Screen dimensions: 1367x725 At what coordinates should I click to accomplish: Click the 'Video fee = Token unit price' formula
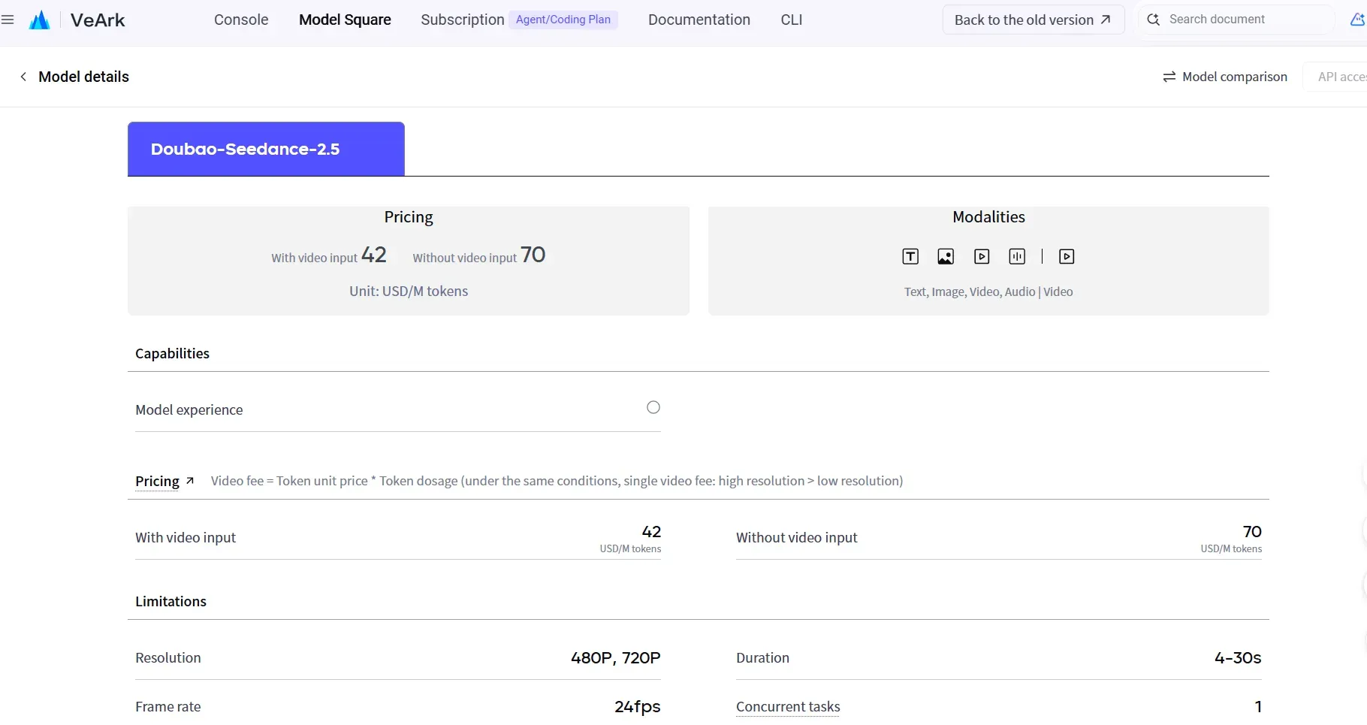tap(557, 481)
